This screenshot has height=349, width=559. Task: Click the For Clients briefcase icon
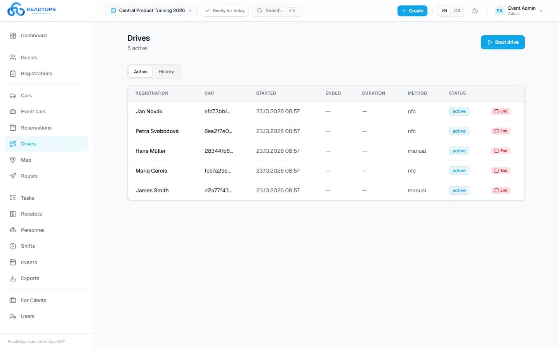point(13,301)
